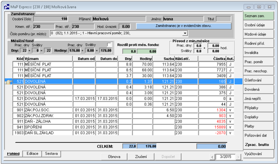Screen dimensions: 278x164
Task: Click the Hodiny column header
Action: click(142, 59)
